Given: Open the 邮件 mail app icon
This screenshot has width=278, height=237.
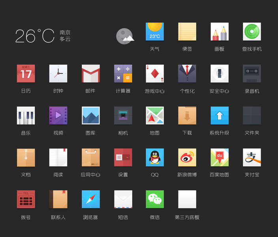Looking at the screenshot, I should pos(90,73).
